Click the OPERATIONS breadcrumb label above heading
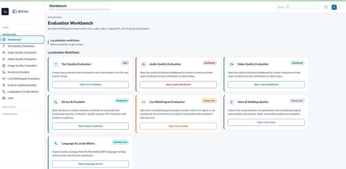Image resolution: width=346 pixels, height=169 pixels. 55,18
